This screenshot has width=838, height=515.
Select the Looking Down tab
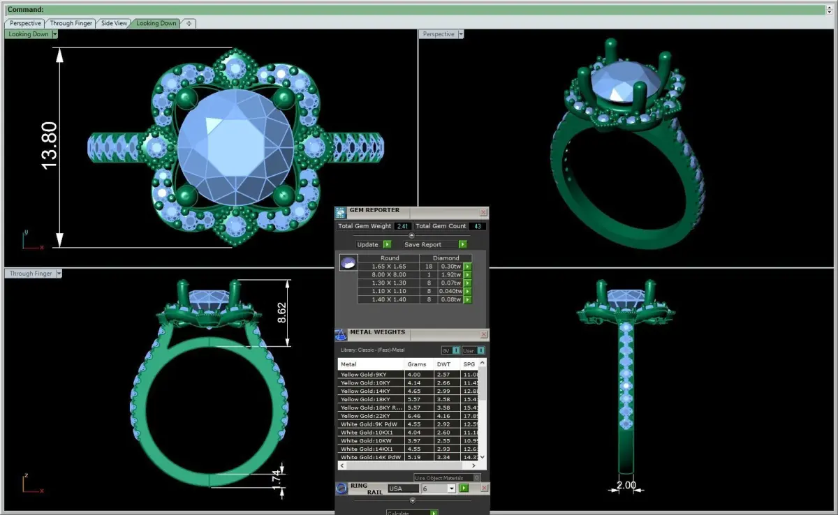click(156, 23)
